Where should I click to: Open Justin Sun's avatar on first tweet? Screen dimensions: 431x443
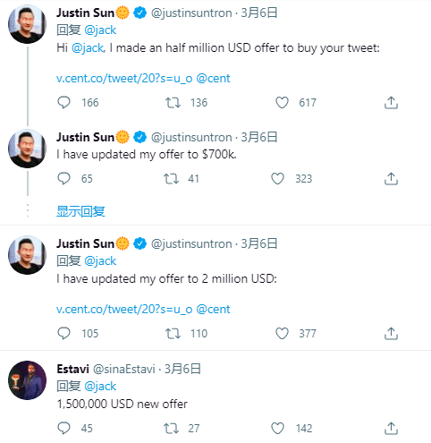pyautogui.click(x=27, y=24)
